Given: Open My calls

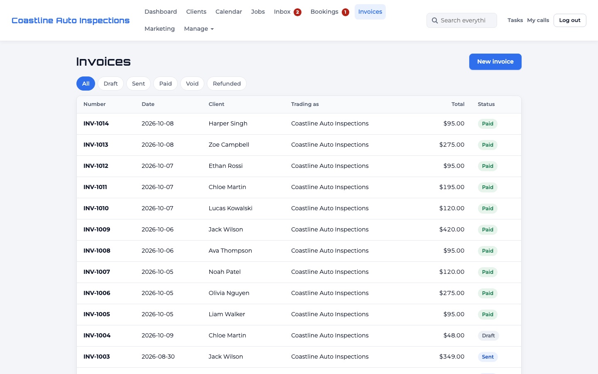Looking at the screenshot, I should 538,20.
